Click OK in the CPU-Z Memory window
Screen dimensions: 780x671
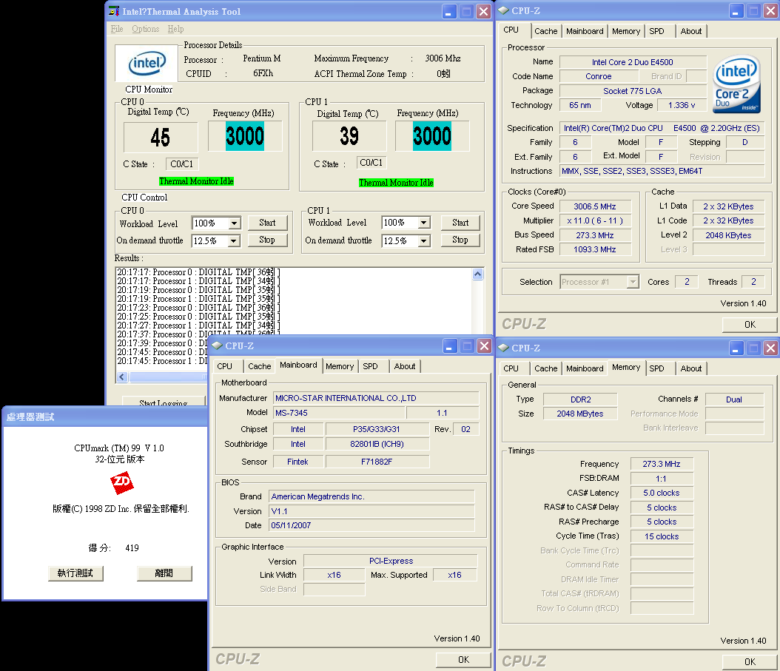[750, 661]
